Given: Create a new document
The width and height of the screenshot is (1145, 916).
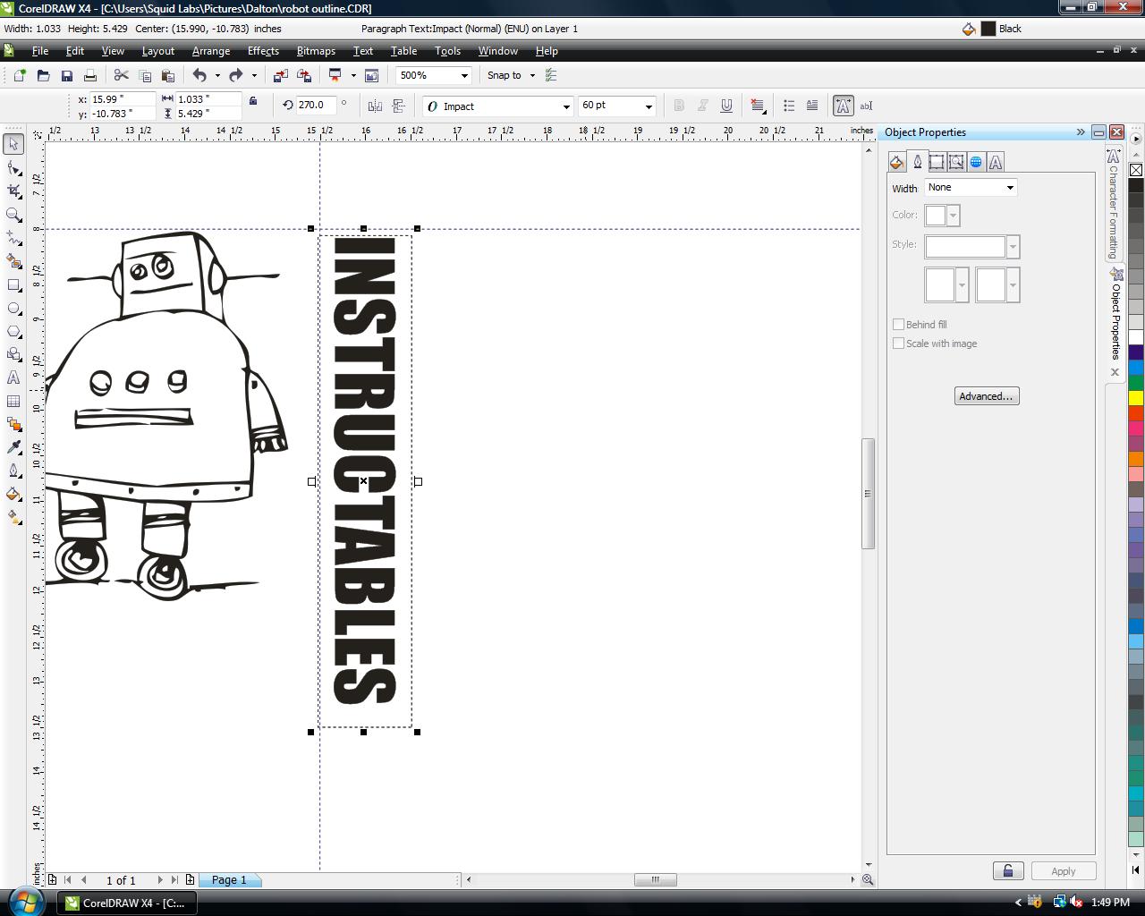Looking at the screenshot, I should [x=20, y=75].
